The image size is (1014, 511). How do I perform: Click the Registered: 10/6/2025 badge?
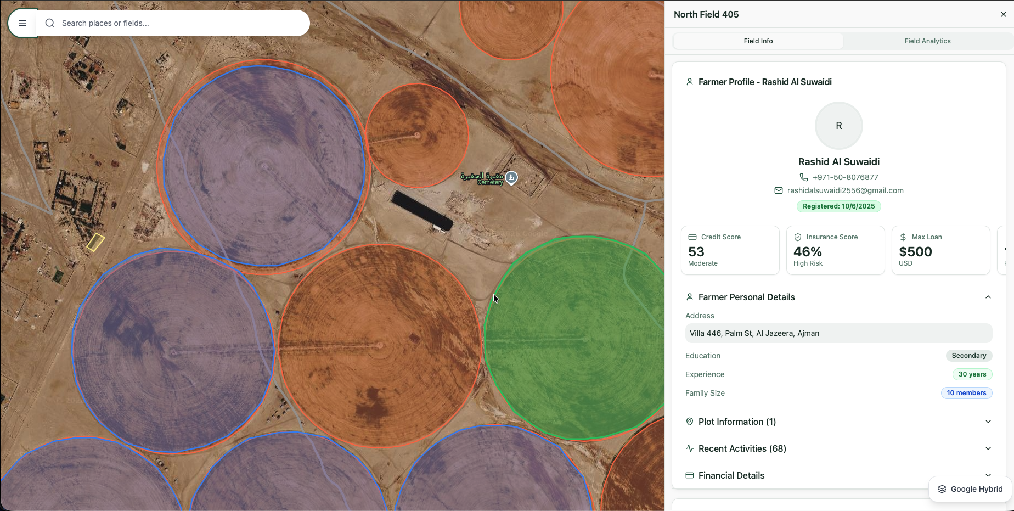pyautogui.click(x=838, y=206)
